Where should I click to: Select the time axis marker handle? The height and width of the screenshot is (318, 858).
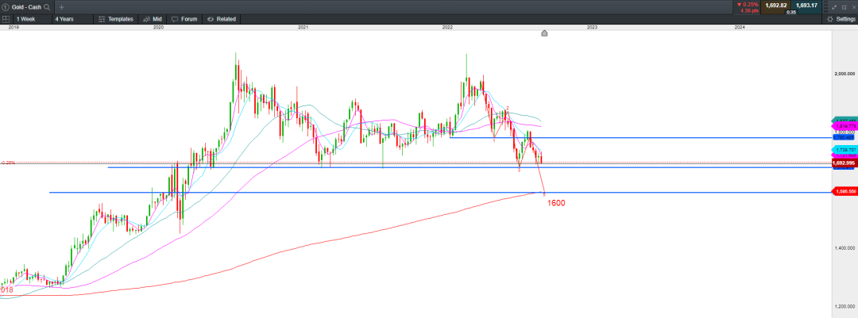[x=544, y=33]
